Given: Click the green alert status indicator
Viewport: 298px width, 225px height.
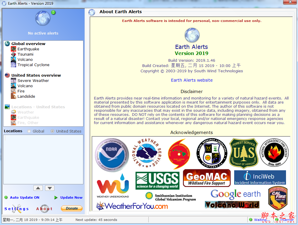Looking at the screenshot, I should point(53,13).
